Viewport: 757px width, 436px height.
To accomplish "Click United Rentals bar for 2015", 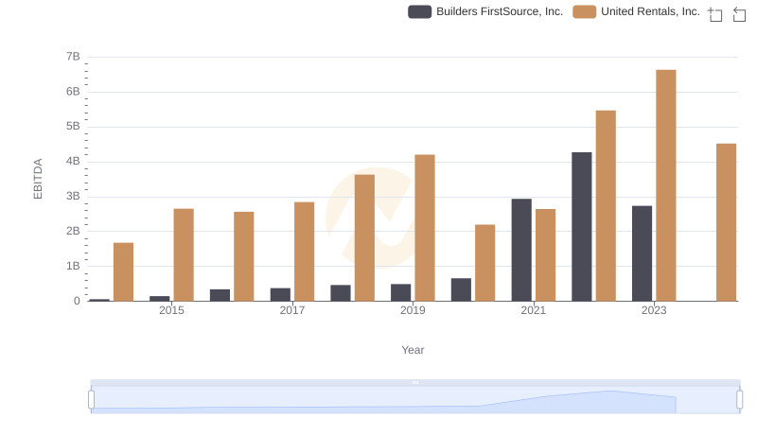I will (184, 255).
